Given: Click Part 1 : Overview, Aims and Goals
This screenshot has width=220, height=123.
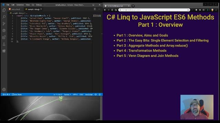Looking at the screenshot, I should 142,35.
